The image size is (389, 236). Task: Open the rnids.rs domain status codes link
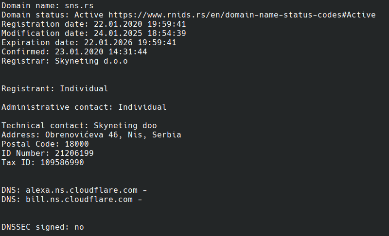click(242, 15)
